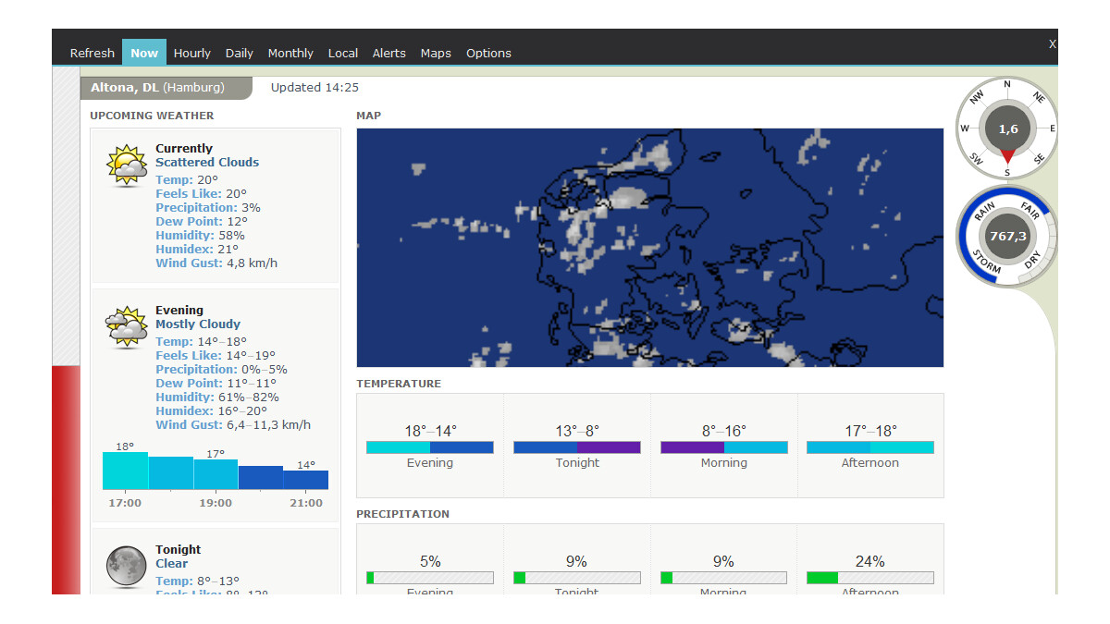Click the 17:00 hourly chart bar
Screen dimensions: 1110x624
pyautogui.click(x=125, y=471)
